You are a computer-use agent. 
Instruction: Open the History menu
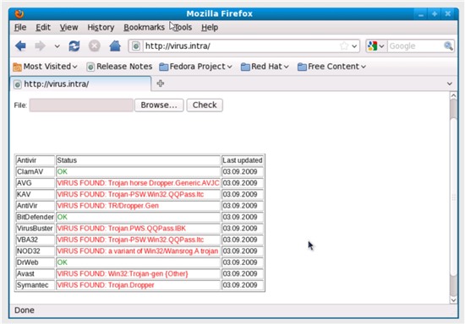(101, 28)
